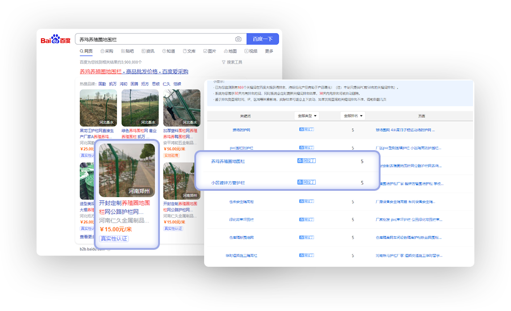Click the 实地验商 badge

tap(172, 155)
